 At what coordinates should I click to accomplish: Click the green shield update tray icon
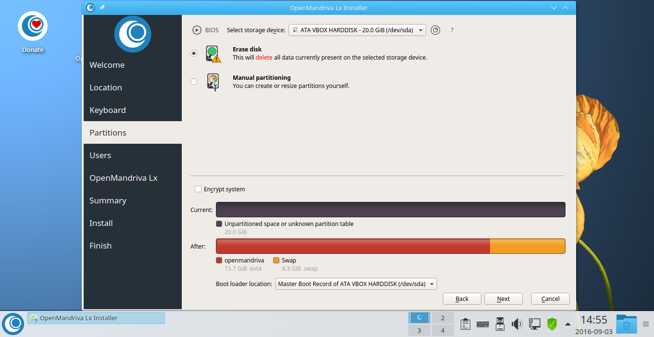pyautogui.click(x=552, y=324)
